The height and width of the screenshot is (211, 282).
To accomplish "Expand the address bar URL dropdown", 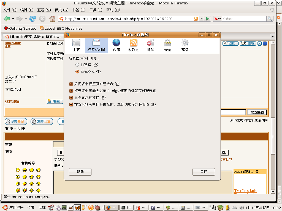I will [202, 19].
